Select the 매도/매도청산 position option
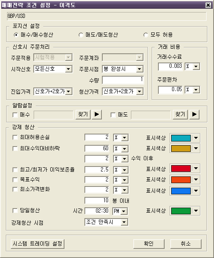This screenshot has height=258, width=214. (x=81, y=35)
